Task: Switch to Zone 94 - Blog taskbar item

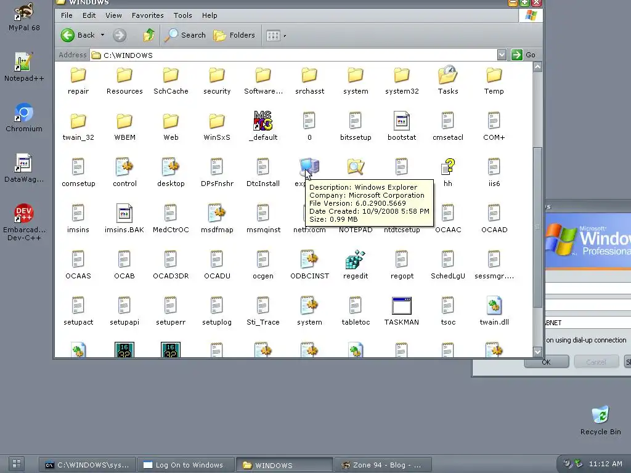Action: 383,464
